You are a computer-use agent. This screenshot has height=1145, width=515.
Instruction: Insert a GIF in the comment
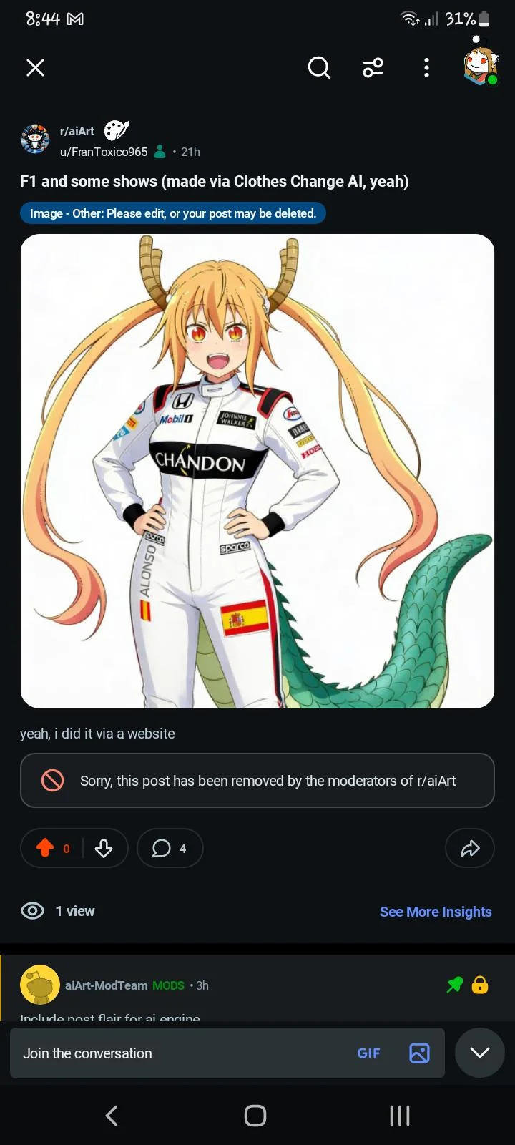[368, 1053]
